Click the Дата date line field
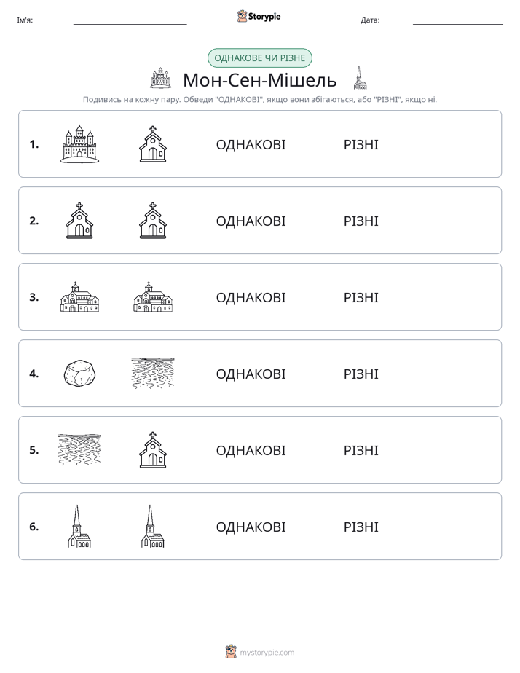 click(458, 20)
